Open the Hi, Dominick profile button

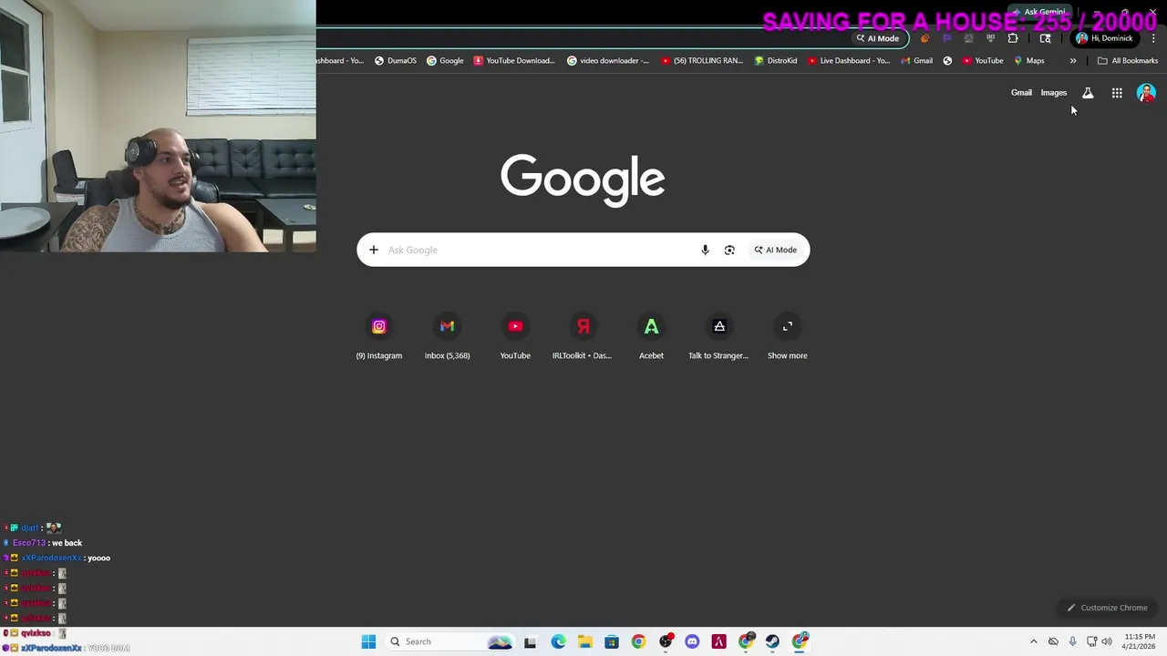1104,38
